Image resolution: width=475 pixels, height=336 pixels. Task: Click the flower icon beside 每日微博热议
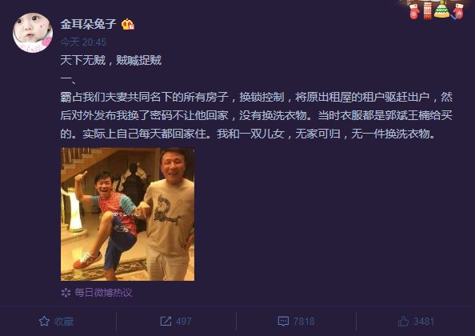click(66, 293)
